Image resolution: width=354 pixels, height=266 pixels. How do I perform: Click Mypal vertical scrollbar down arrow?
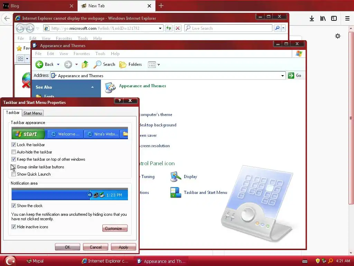click(x=351, y=253)
